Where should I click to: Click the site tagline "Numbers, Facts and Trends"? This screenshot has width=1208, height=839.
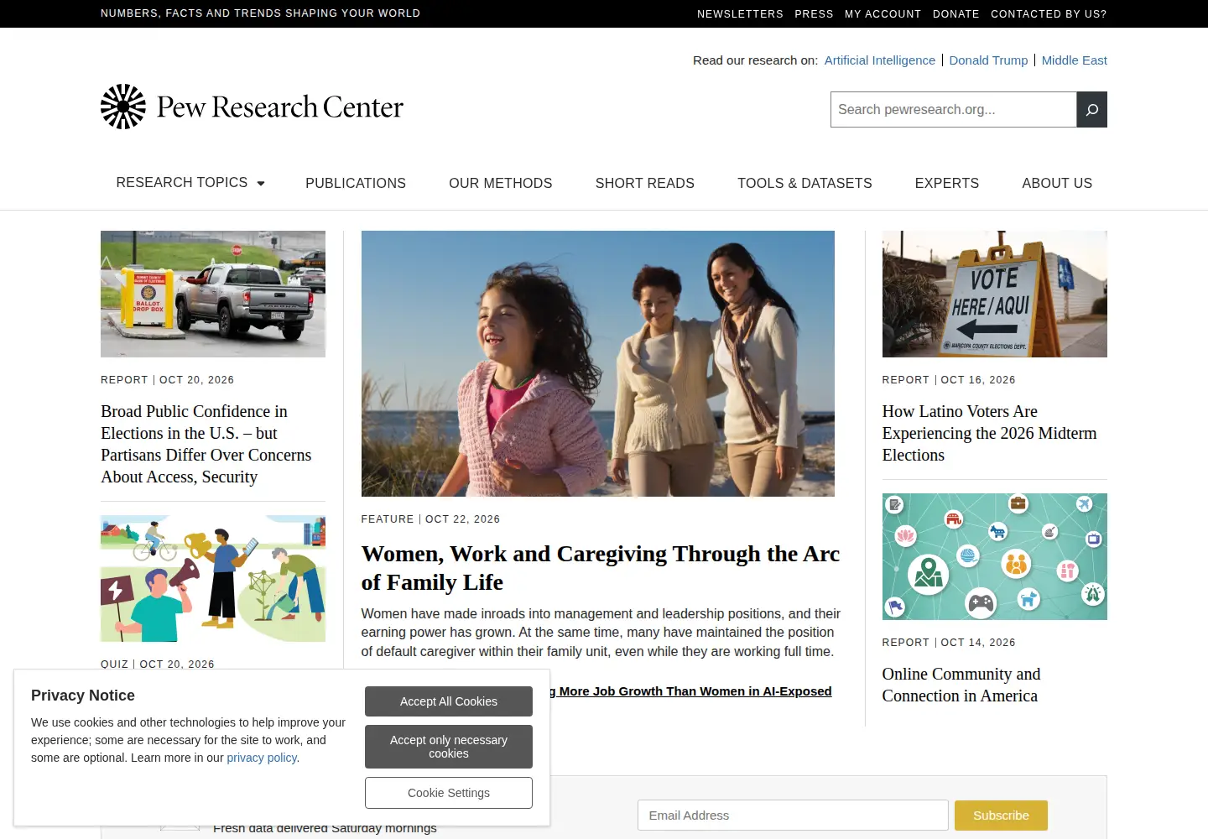coord(261,13)
